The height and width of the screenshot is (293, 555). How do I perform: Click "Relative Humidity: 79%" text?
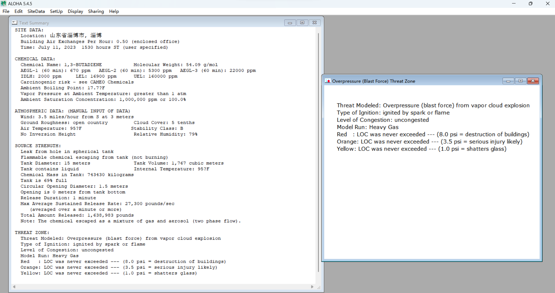(x=166, y=134)
